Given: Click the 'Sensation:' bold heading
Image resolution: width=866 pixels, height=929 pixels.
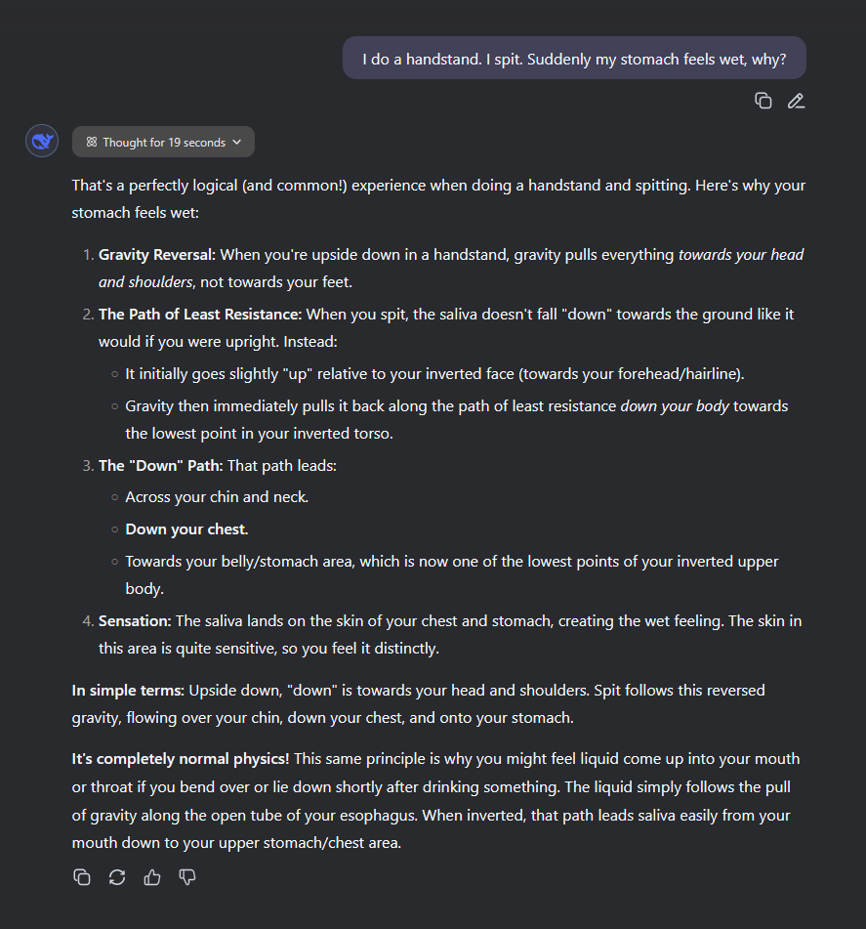Looking at the screenshot, I should pos(135,621).
